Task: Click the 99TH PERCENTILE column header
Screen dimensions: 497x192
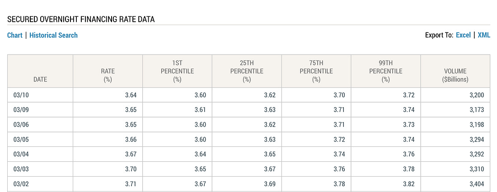Action: pos(386,71)
